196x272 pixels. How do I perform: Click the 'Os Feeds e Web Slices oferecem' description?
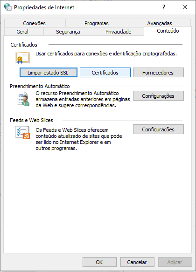[x=79, y=139]
